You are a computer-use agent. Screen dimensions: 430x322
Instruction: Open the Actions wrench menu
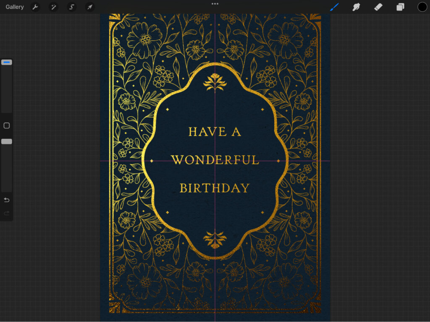click(x=35, y=7)
